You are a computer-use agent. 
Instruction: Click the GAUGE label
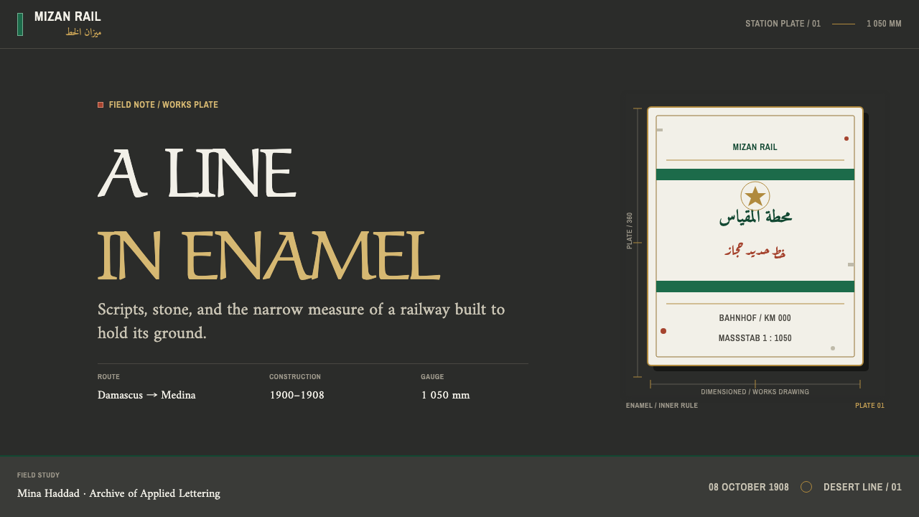[432, 377]
